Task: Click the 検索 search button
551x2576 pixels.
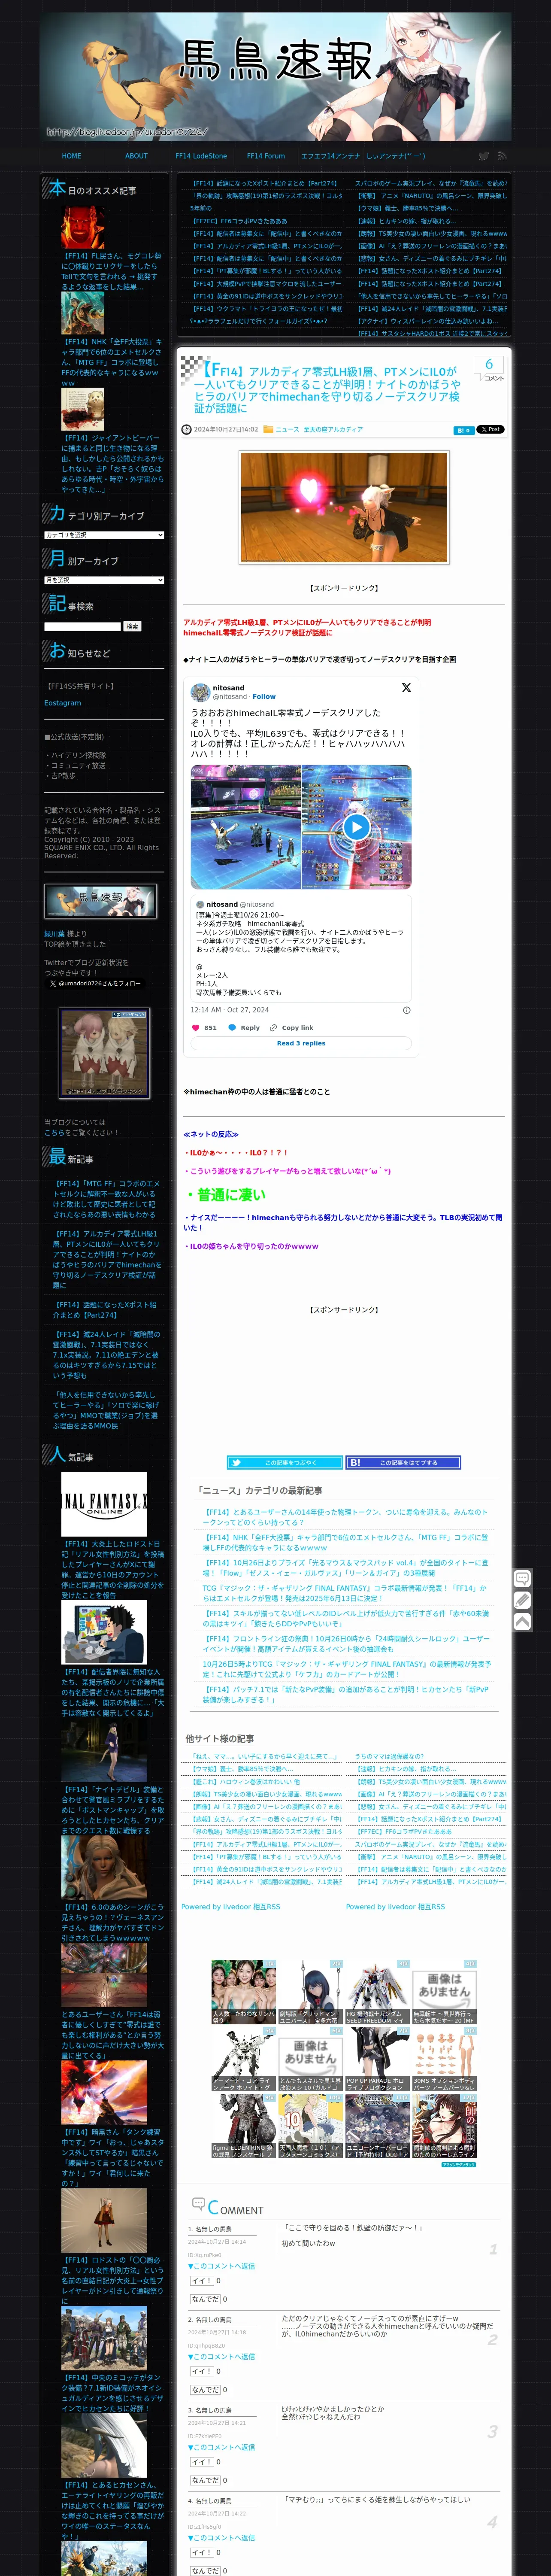Action: pos(132,626)
